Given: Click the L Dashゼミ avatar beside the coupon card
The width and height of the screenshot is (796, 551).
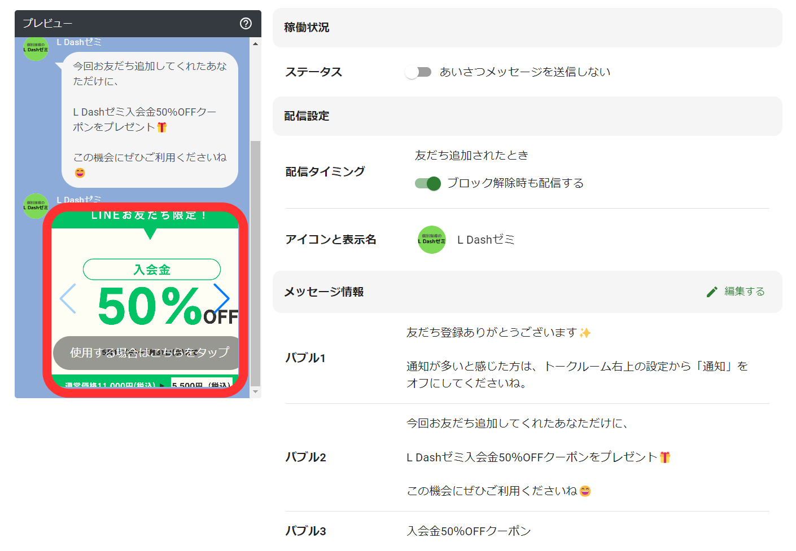Looking at the screenshot, I should [x=35, y=206].
